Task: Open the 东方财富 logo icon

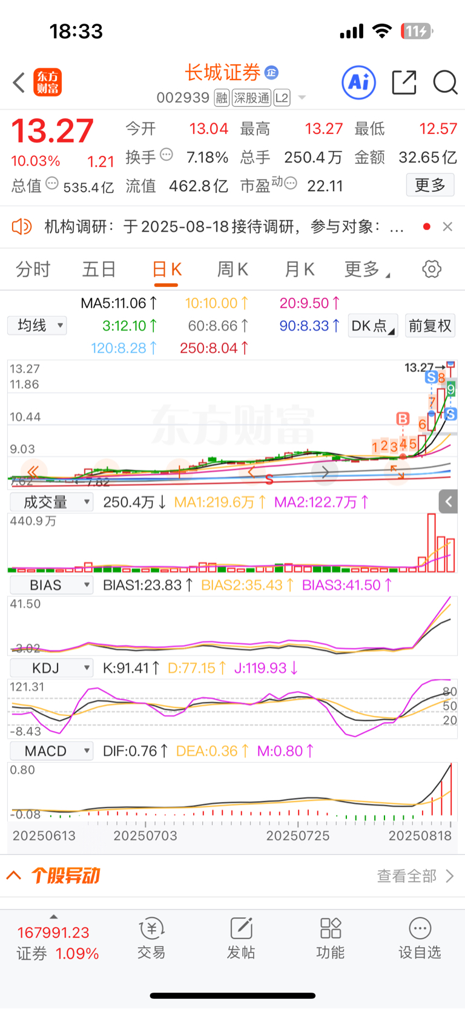Action: tap(47, 83)
